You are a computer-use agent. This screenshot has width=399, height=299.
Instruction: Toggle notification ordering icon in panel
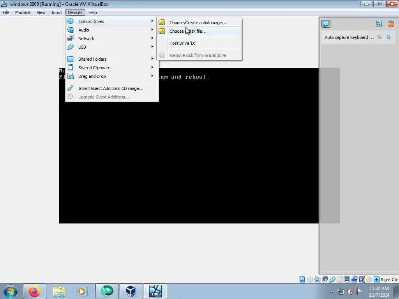click(x=379, y=24)
